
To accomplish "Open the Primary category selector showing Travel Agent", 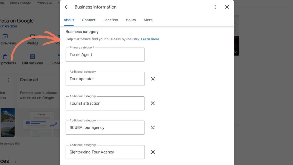I will (105, 54).
